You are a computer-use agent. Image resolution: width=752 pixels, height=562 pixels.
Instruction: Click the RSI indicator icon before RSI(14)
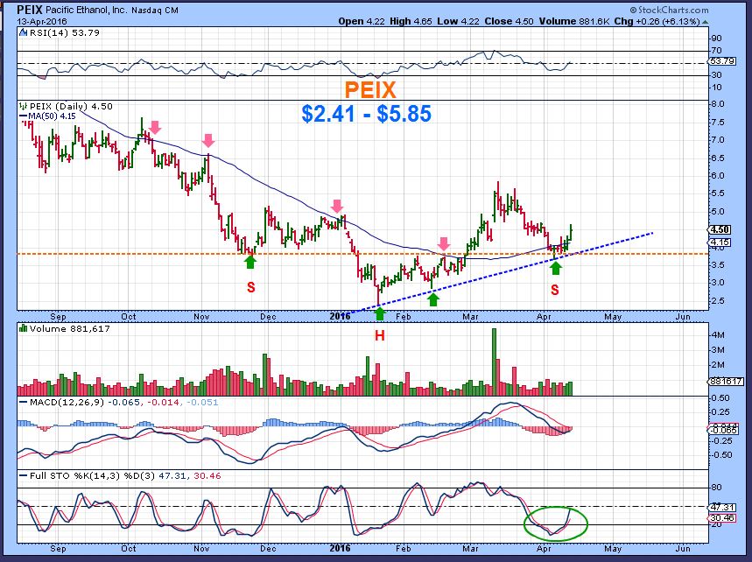tap(23, 32)
